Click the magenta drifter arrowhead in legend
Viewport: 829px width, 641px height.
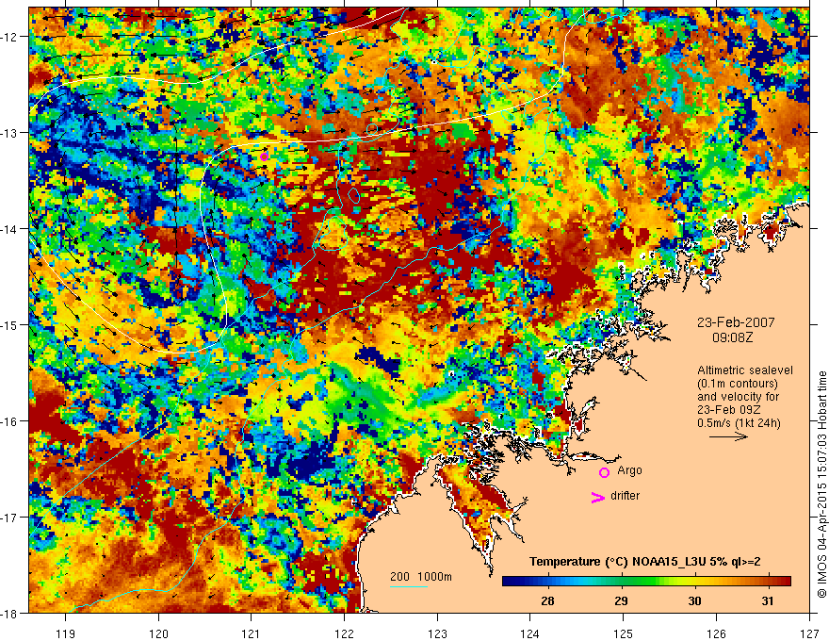coord(597,497)
